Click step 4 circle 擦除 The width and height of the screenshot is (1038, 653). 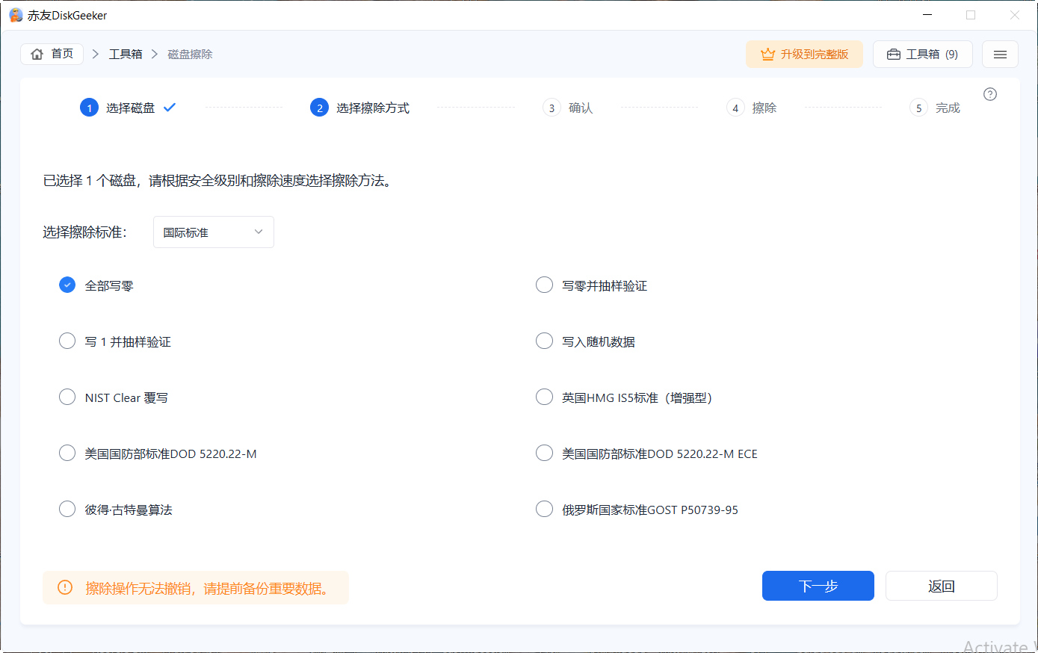click(x=735, y=108)
